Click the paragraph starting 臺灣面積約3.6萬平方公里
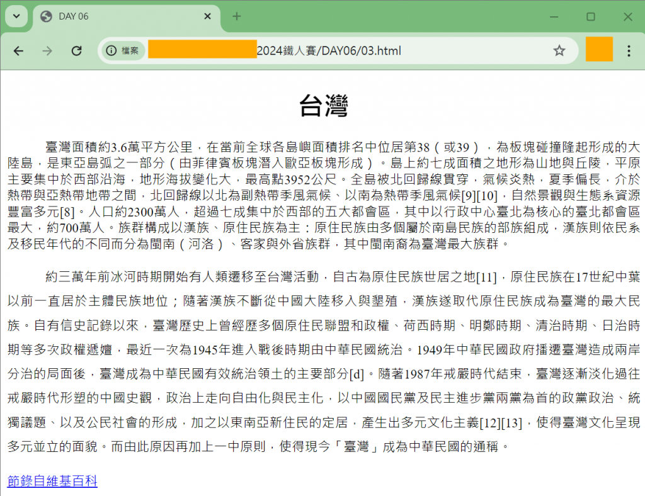 [323, 195]
